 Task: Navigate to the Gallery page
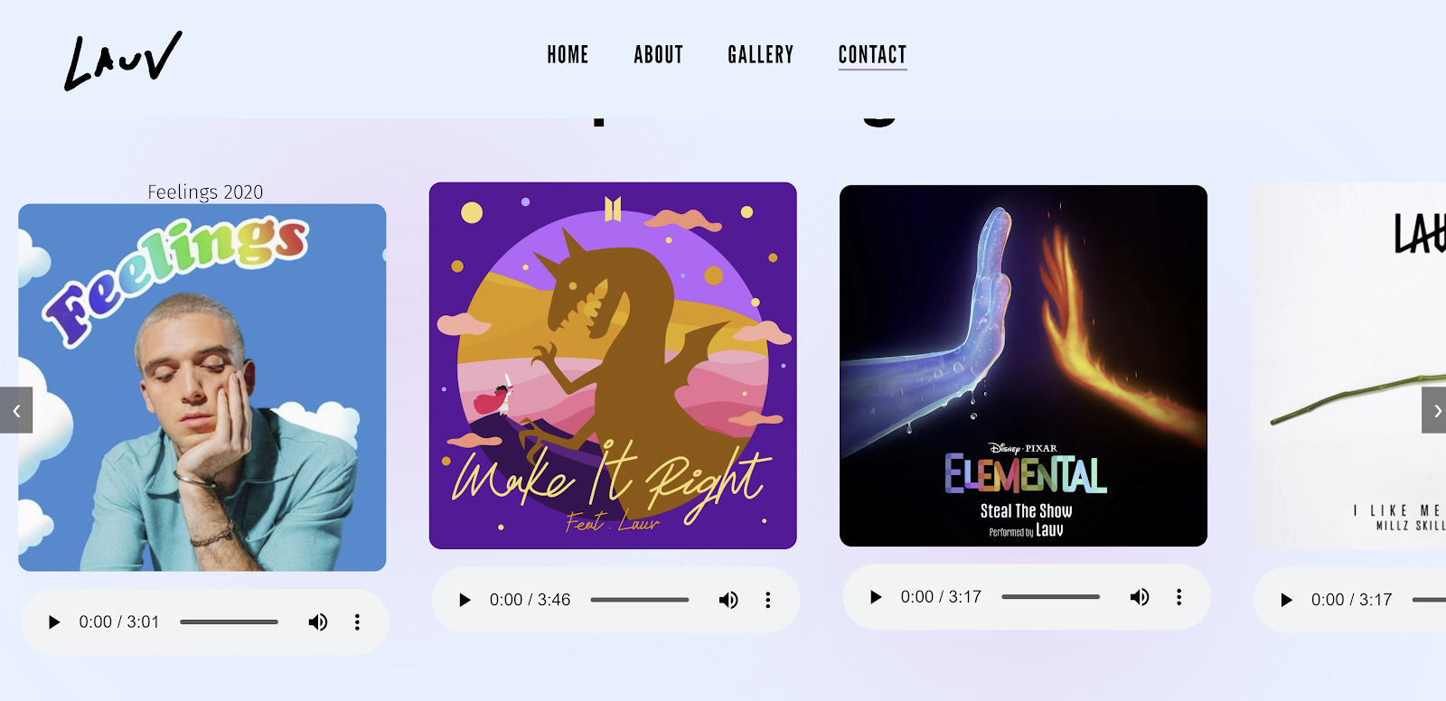(761, 55)
